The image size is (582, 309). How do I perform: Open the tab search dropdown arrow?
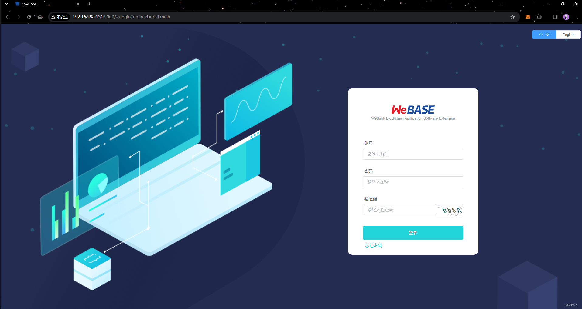(7, 4)
